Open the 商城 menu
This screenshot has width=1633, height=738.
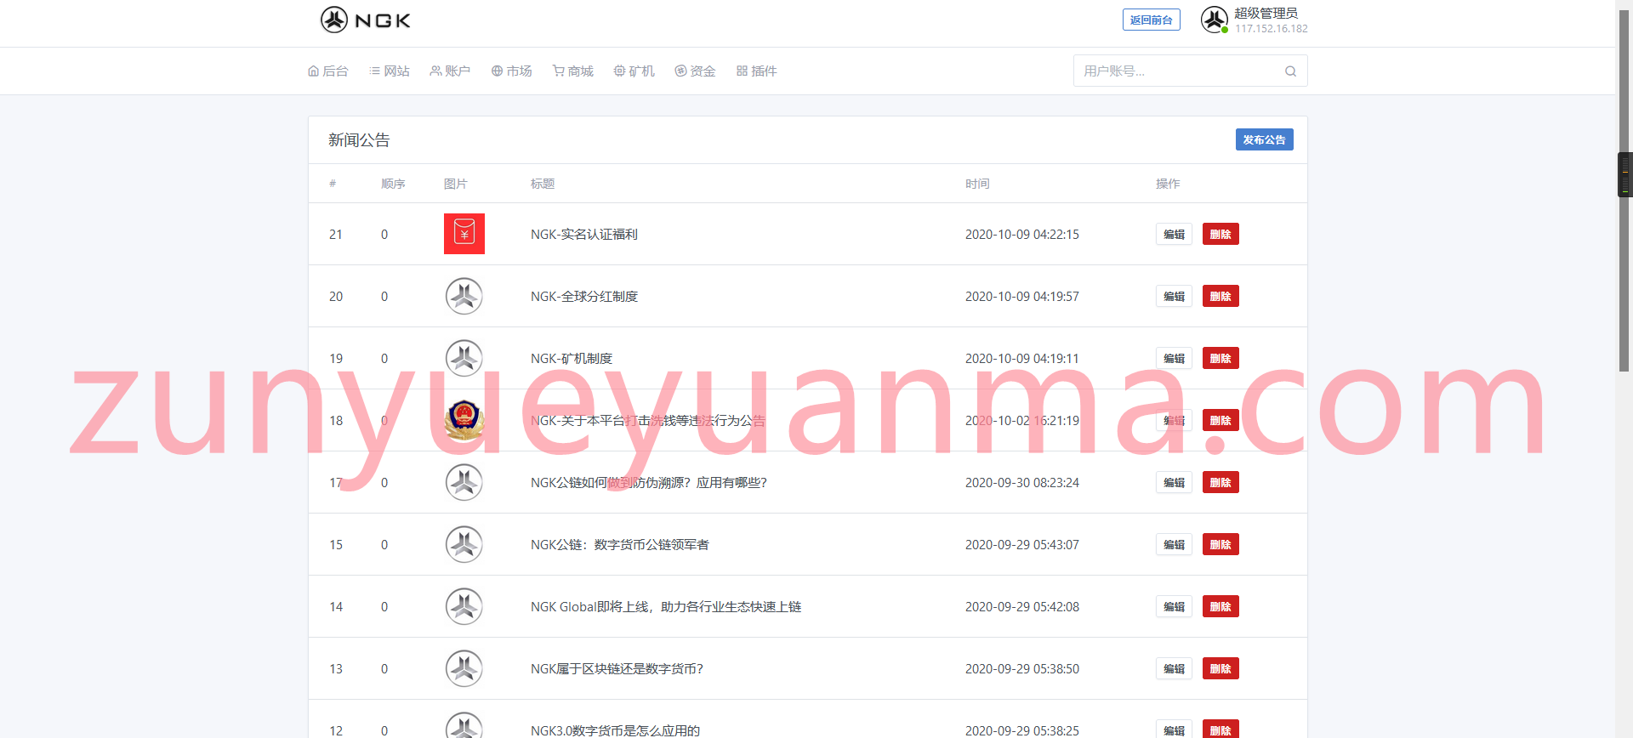pos(573,71)
